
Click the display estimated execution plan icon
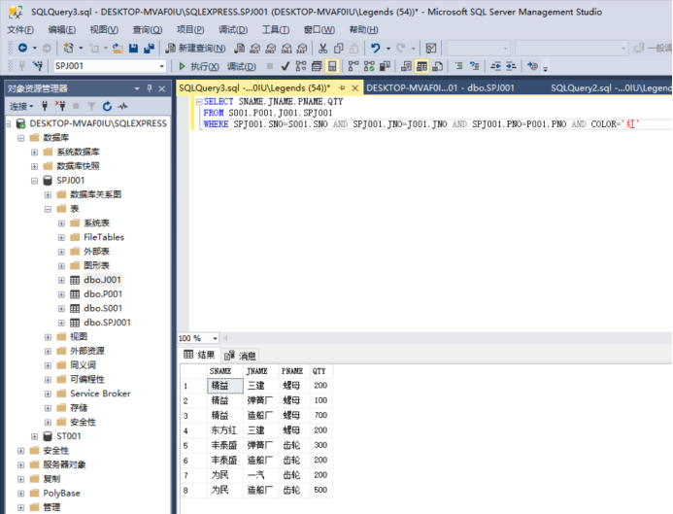(x=301, y=66)
